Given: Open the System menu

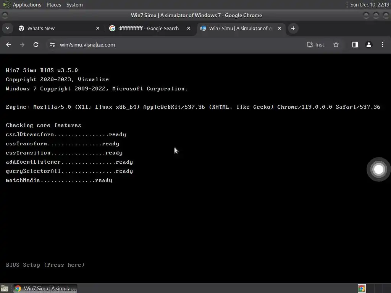Looking at the screenshot, I should (74, 5).
